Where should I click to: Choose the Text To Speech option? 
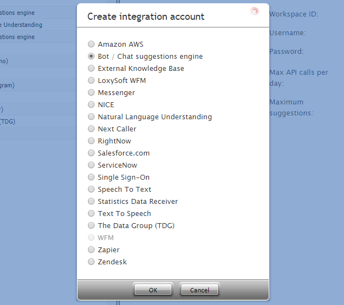(x=91, y=213)
